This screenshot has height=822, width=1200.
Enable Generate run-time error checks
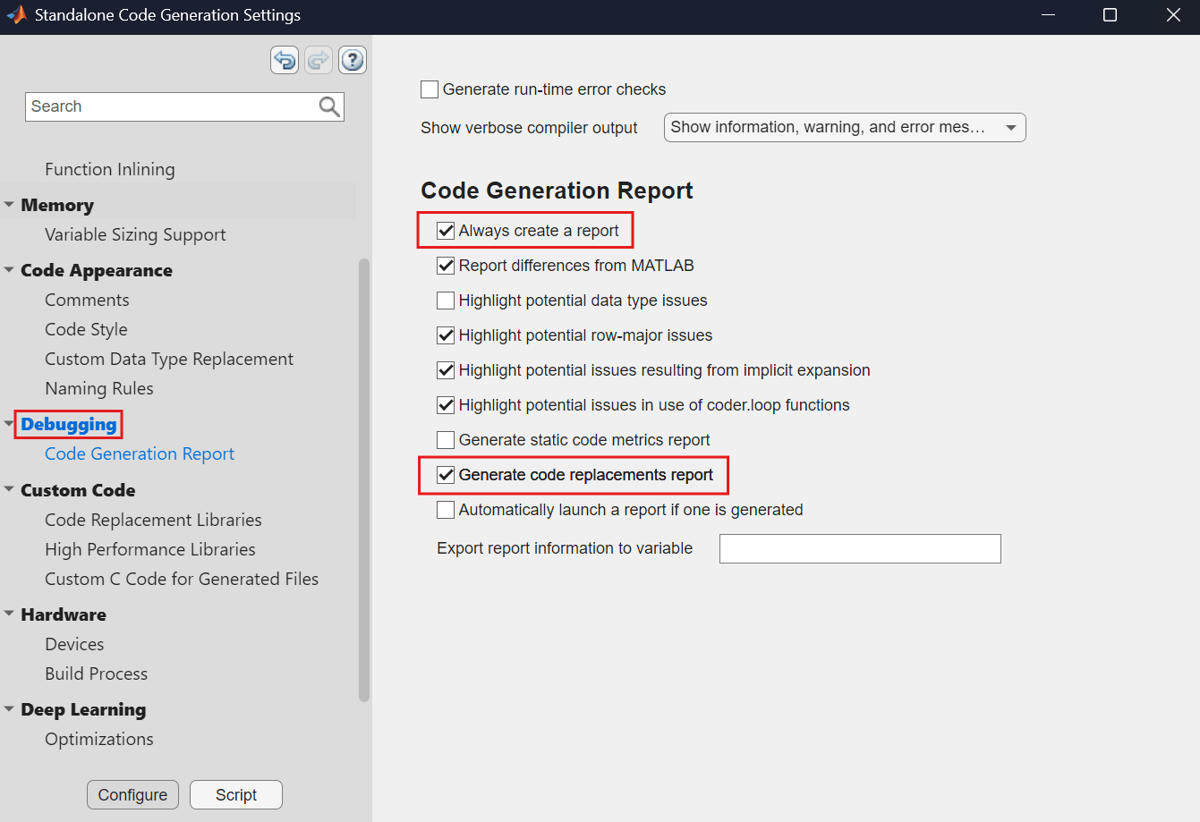[430, 89]
